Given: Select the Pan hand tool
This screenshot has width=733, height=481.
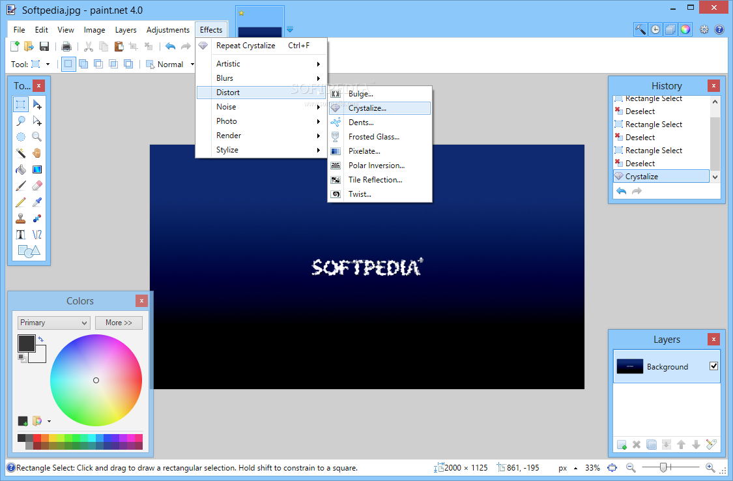Looking at the screenshot, I should point(37,153).
